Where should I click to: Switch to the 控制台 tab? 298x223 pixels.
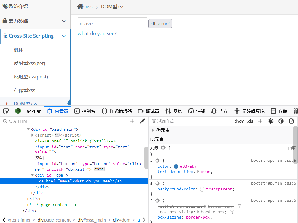[x=85, y=111]
